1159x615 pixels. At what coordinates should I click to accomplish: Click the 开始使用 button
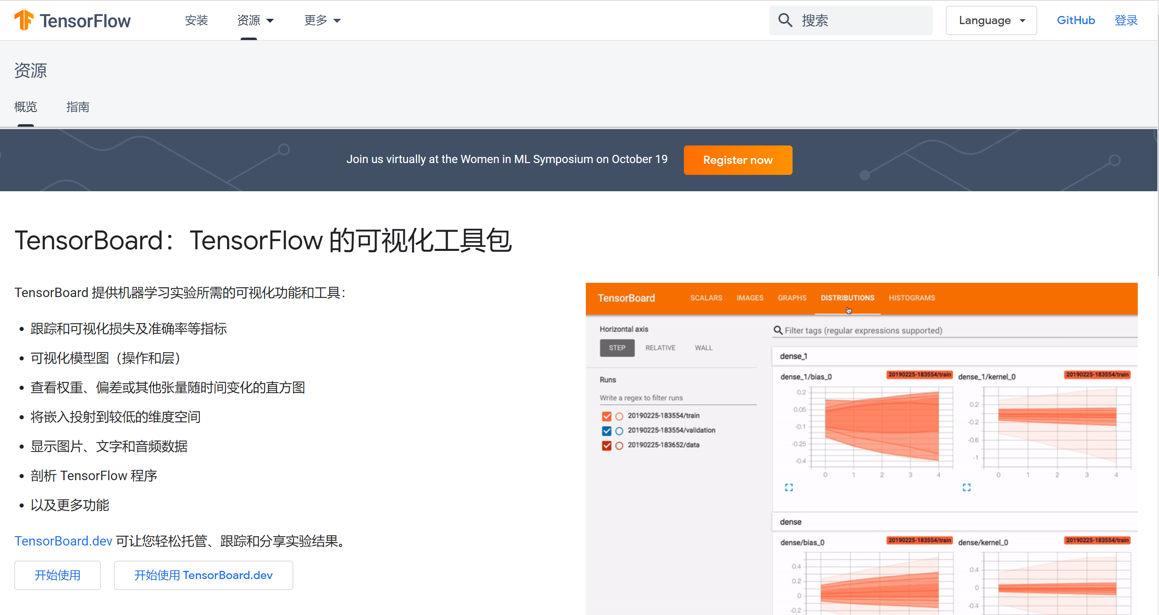(58, 575)
